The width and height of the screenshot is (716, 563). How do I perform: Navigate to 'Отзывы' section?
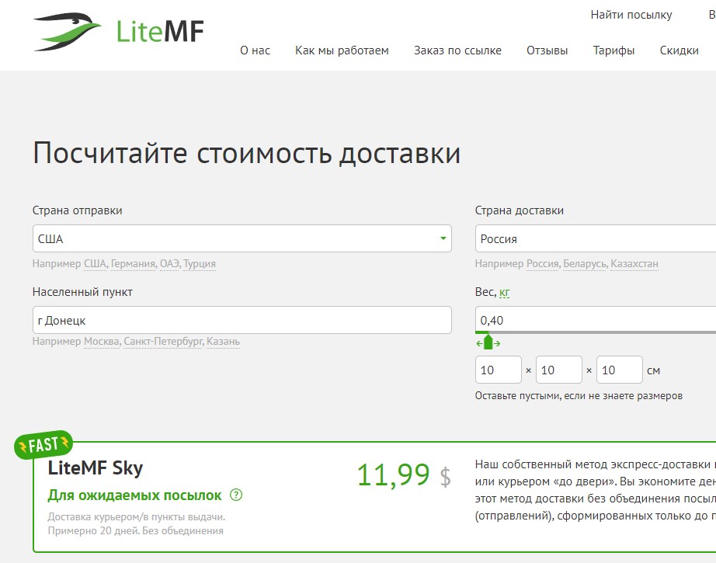[547, 50]
